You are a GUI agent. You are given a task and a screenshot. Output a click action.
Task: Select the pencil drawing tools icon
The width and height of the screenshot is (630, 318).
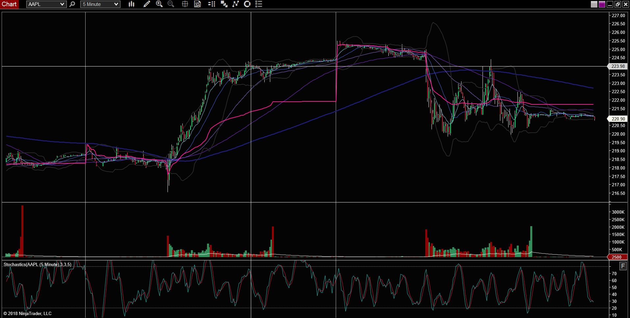pos(147,4)
